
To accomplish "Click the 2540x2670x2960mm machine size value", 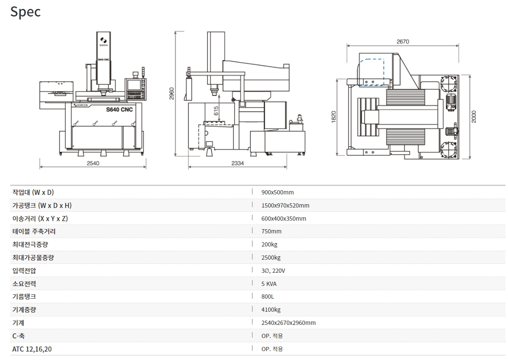I will point(288,323).
